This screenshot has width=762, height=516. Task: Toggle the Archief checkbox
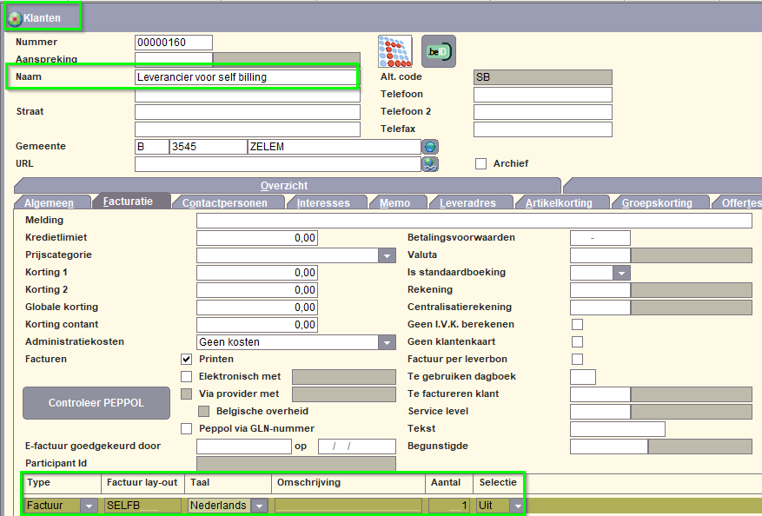coord(480,163)
